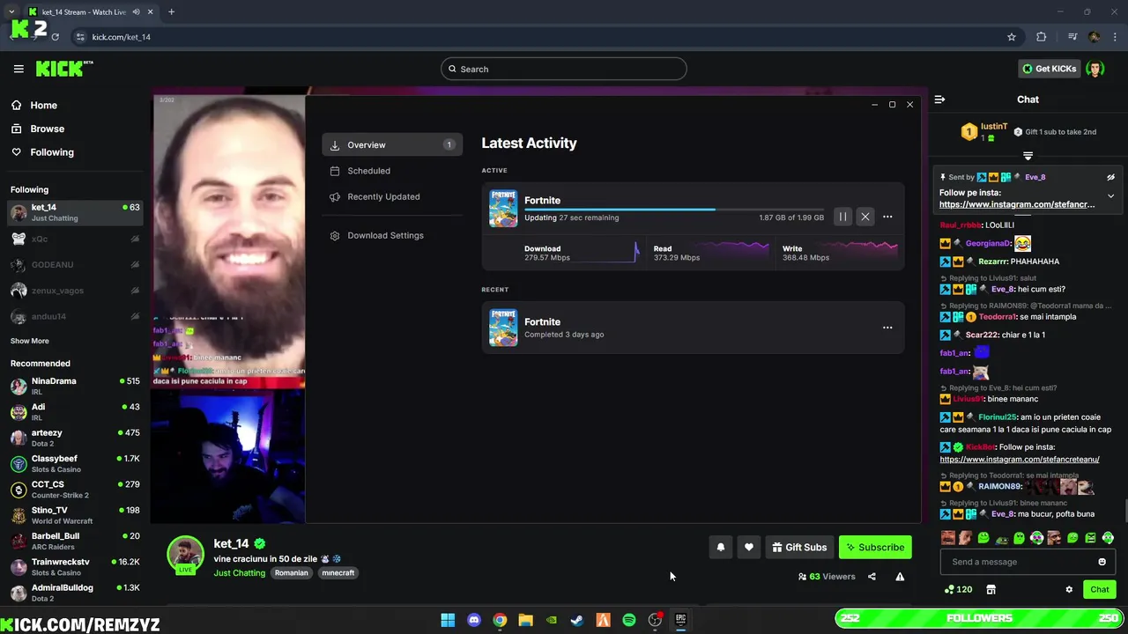This screenshot has height=634, width=1128.
Task: Select the Overview tab in downloads
Action: [x=392, y=144]
